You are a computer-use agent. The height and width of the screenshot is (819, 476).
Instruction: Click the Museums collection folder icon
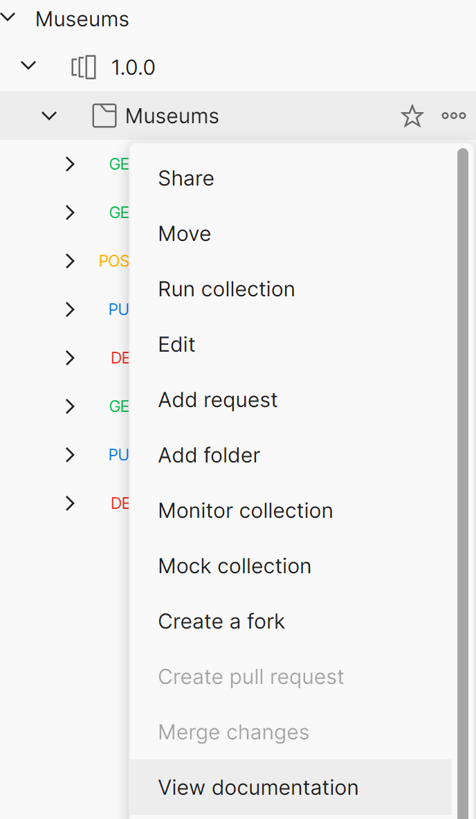(x=104, y=116)
